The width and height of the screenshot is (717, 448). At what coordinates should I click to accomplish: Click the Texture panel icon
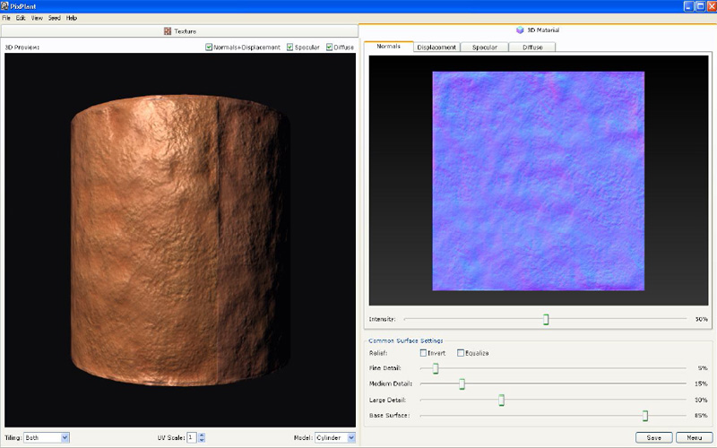click(x=168, y=31)
